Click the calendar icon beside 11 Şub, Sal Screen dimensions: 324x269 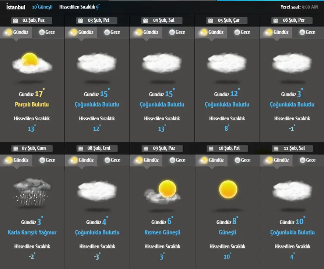click(275, 149)
